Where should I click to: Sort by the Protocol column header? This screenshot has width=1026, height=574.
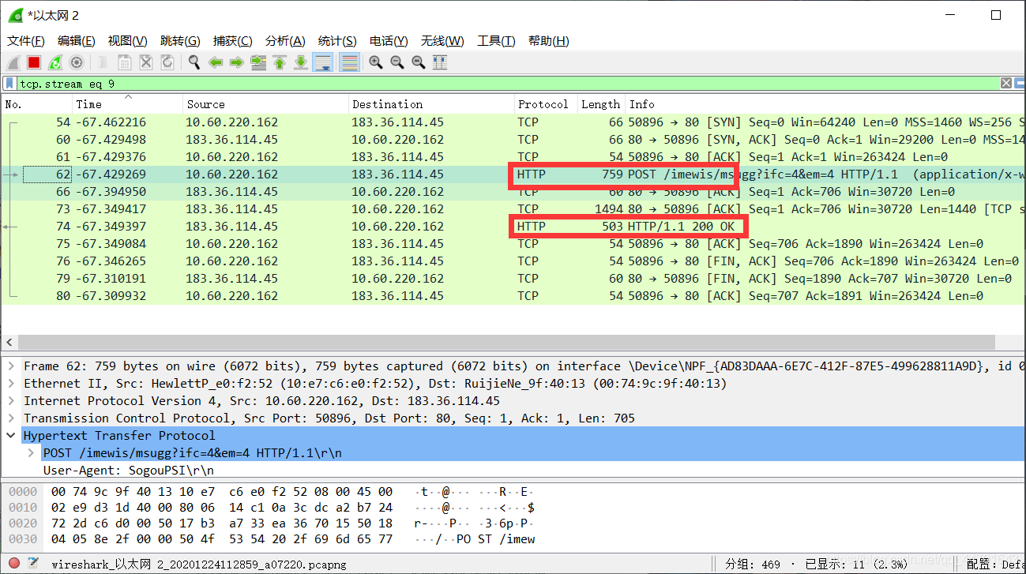tap(546, 104)
